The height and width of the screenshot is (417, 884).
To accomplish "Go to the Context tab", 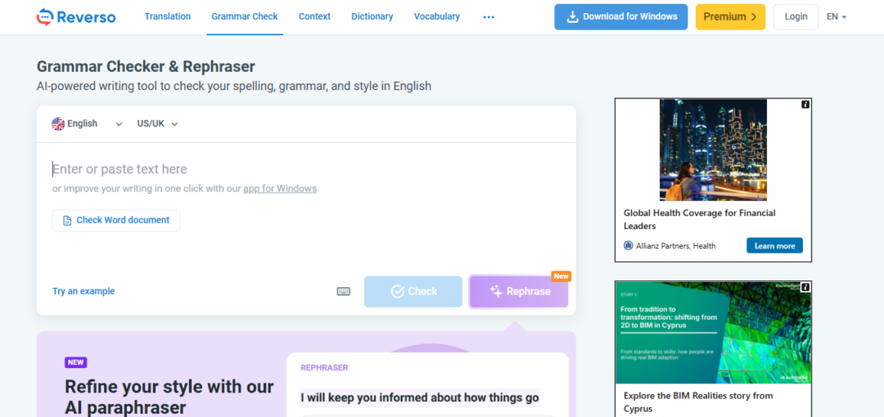I will tap(315, 16).
